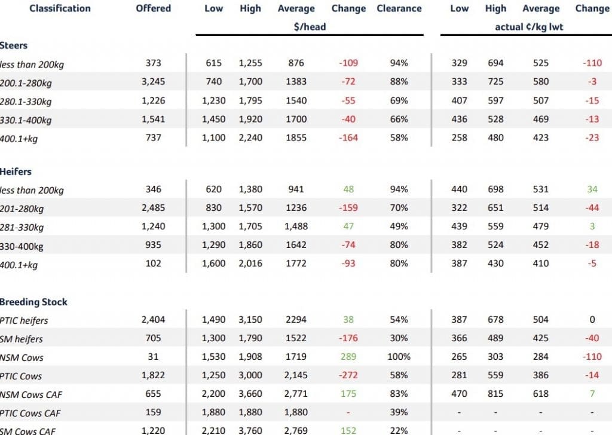Click the 618 average ¢/kg value
This screenshot has width=612, height=435.
(x=541, y=394)
